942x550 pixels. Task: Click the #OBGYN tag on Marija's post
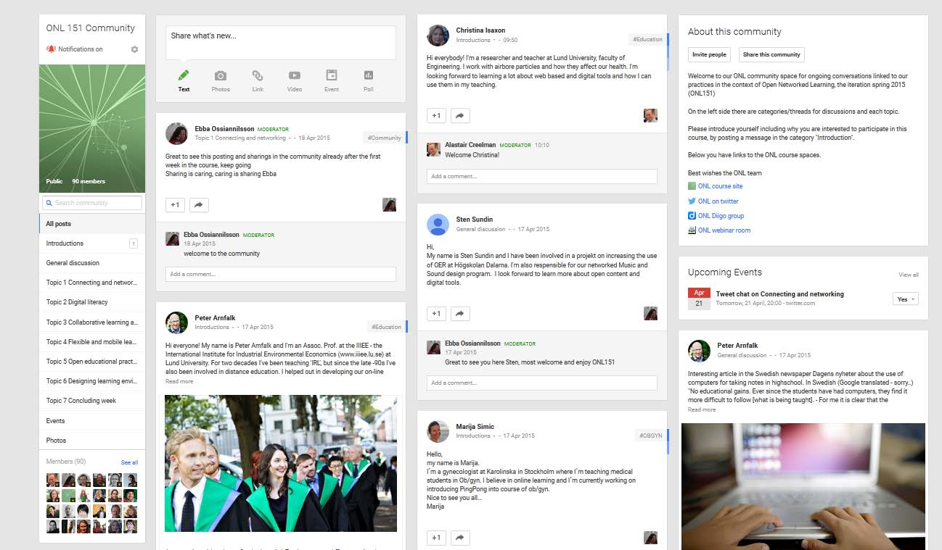pos(650,436)
